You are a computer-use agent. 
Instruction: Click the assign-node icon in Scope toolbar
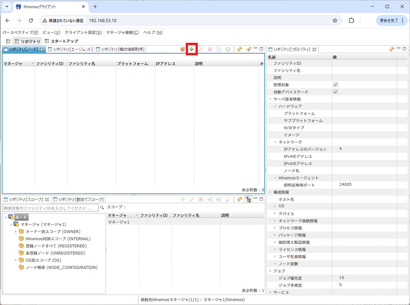(x=209, y=199)
